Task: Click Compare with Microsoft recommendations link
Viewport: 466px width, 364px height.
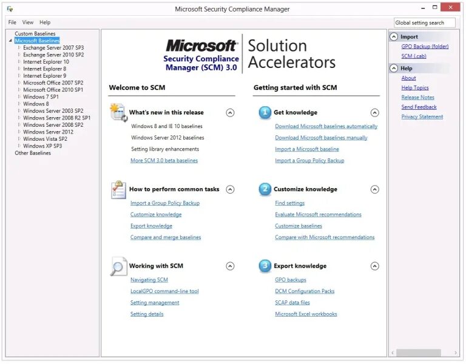Action: tap(325, 237)
